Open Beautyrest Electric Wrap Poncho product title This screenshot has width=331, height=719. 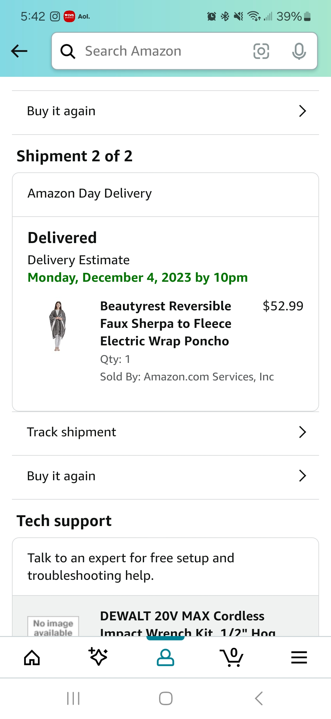click(166, 324)
